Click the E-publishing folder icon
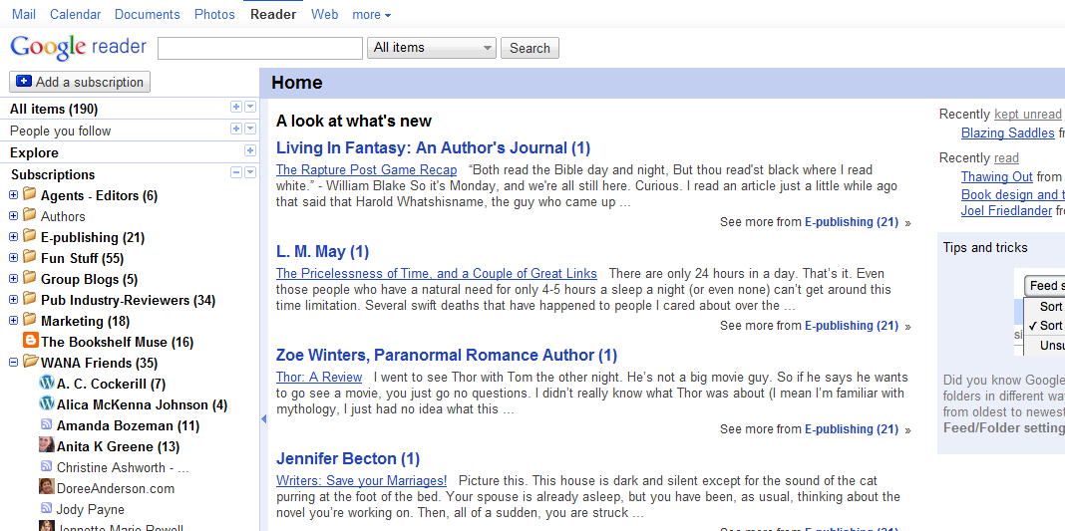 pyautogui.click(x=29, y=237)
